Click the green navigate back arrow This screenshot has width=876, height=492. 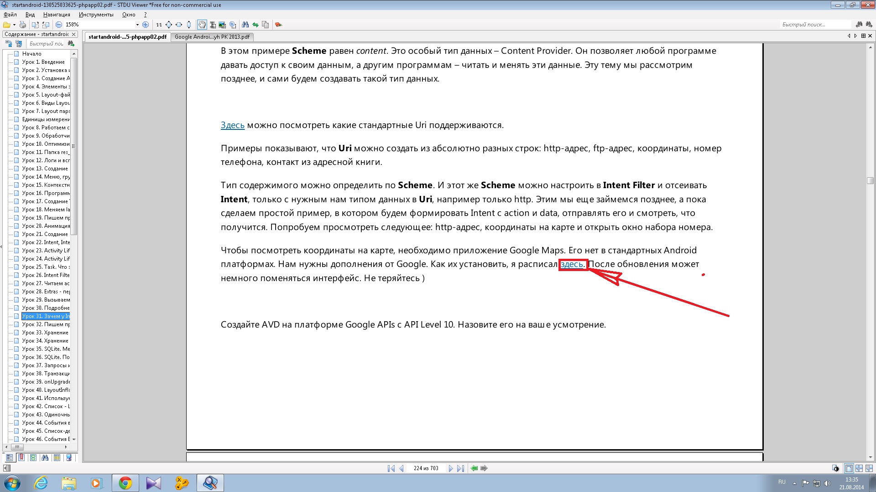coord(474,468)
